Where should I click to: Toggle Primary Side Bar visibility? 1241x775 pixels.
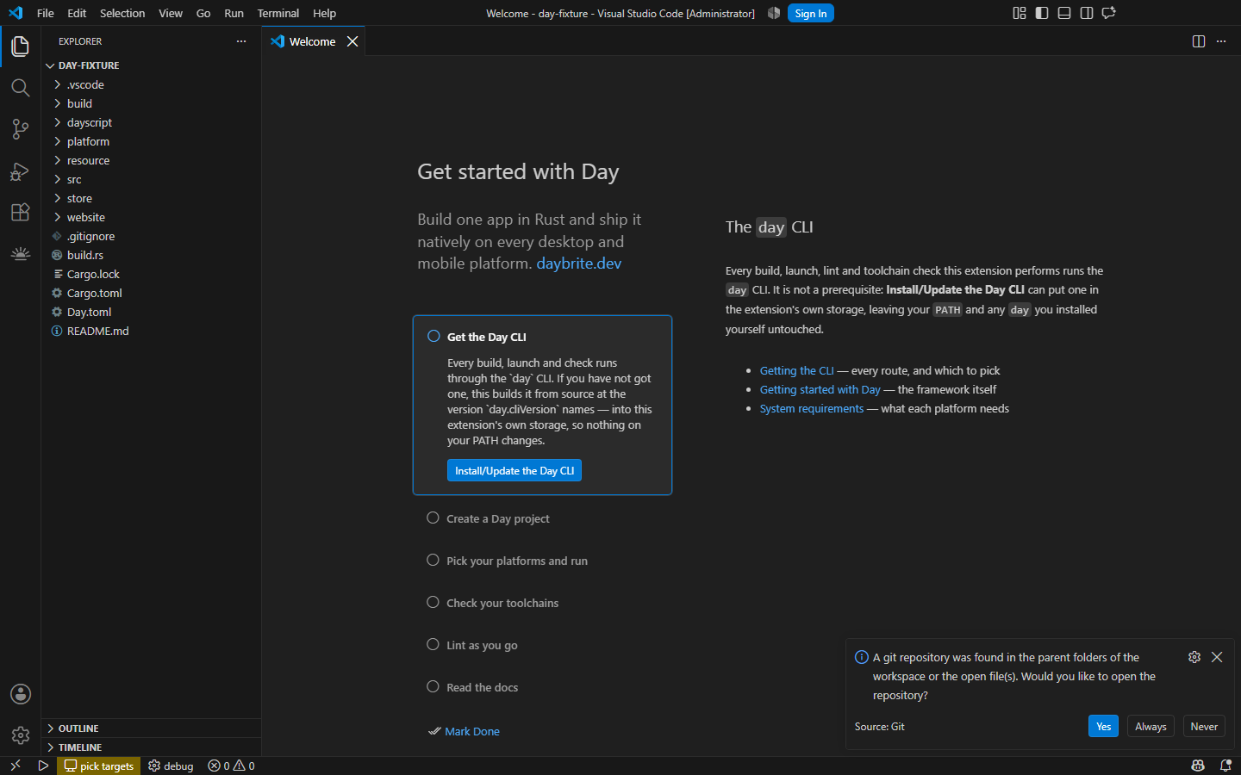click(1042, 13)
